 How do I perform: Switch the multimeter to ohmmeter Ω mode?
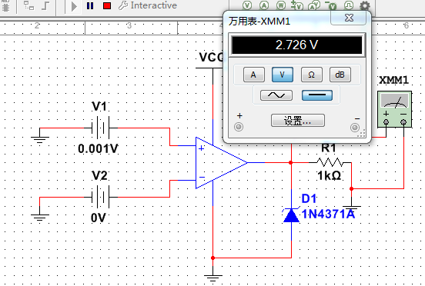311,75
